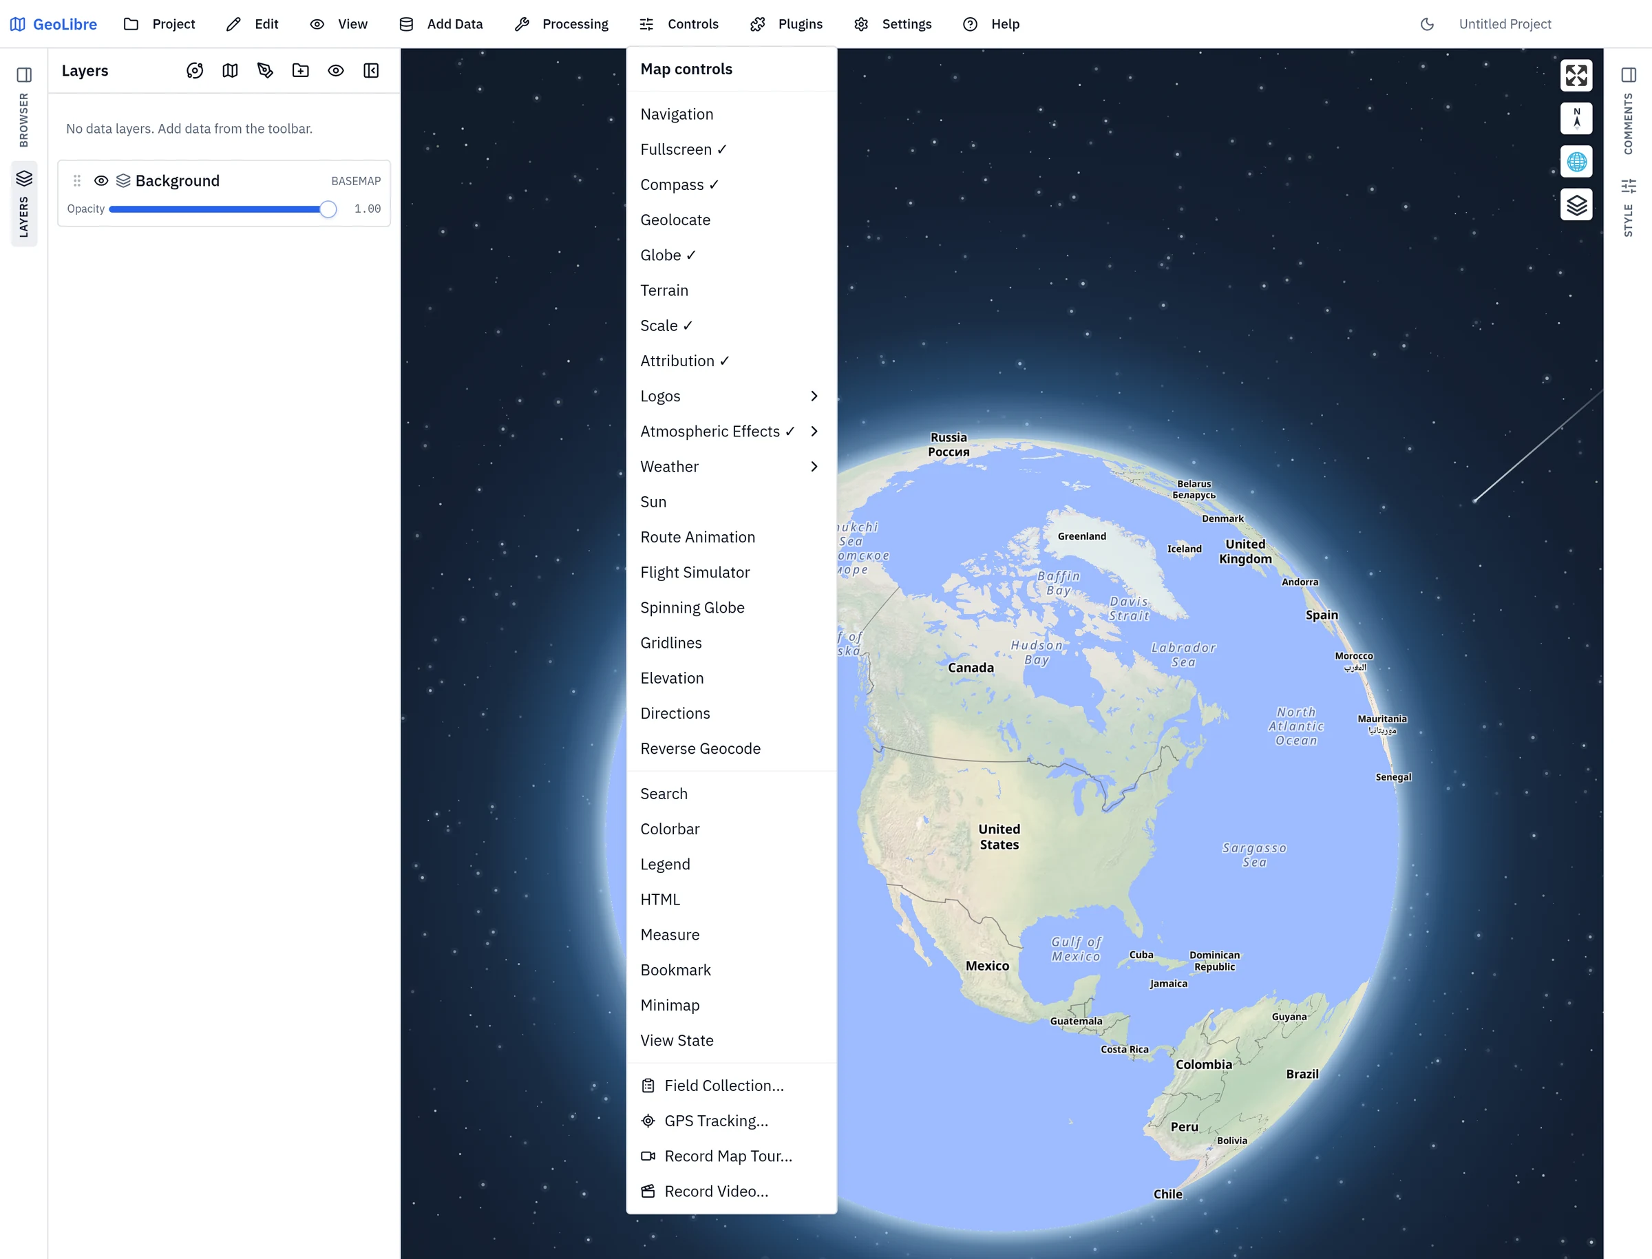Screen dimensions: 1652x1259
Task: Reset bearing with the compass north button
Action: 1576,118
